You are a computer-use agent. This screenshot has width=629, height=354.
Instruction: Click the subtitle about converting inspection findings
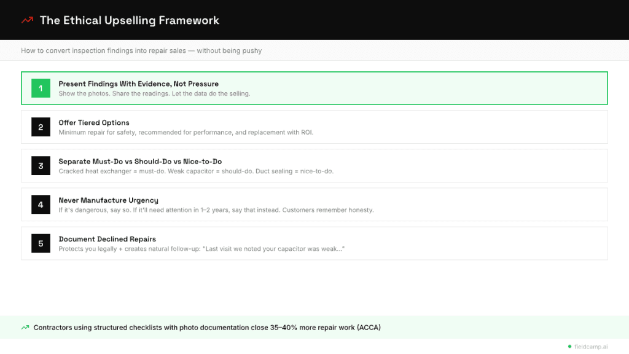click(x=141, y=50)
